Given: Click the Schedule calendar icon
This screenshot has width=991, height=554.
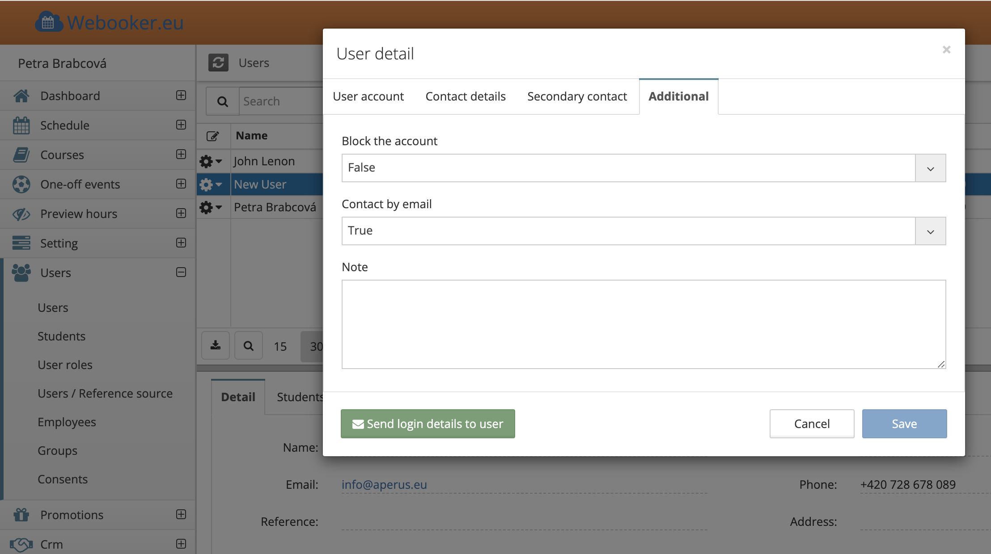Looking at the screenshot, I should [x=21, y=125].
